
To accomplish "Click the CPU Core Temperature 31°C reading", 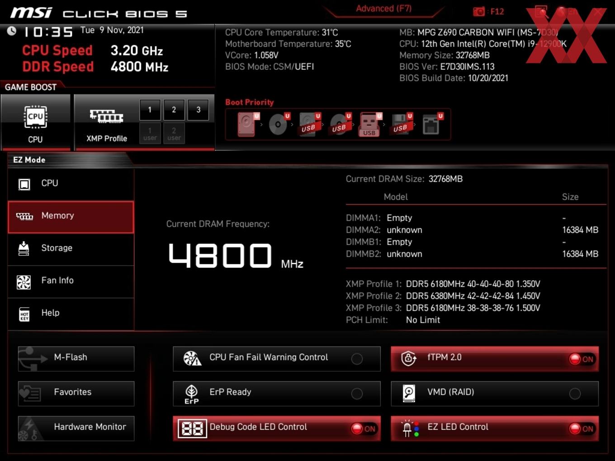I will click(x=281, y=33).
